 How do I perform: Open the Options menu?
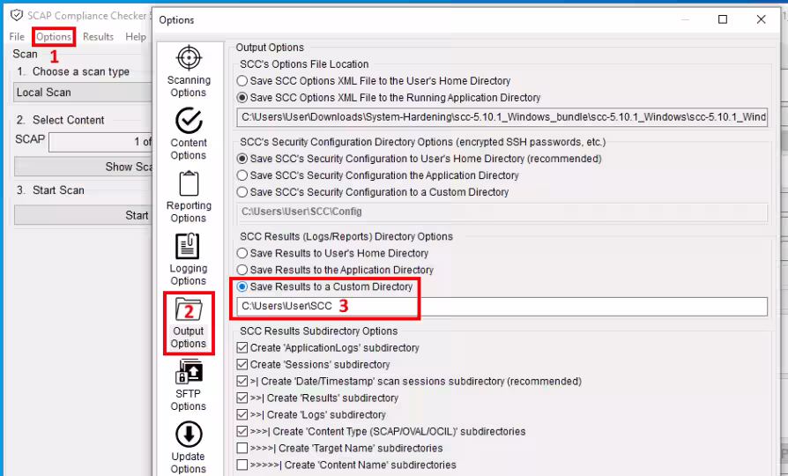click(54, 37)
